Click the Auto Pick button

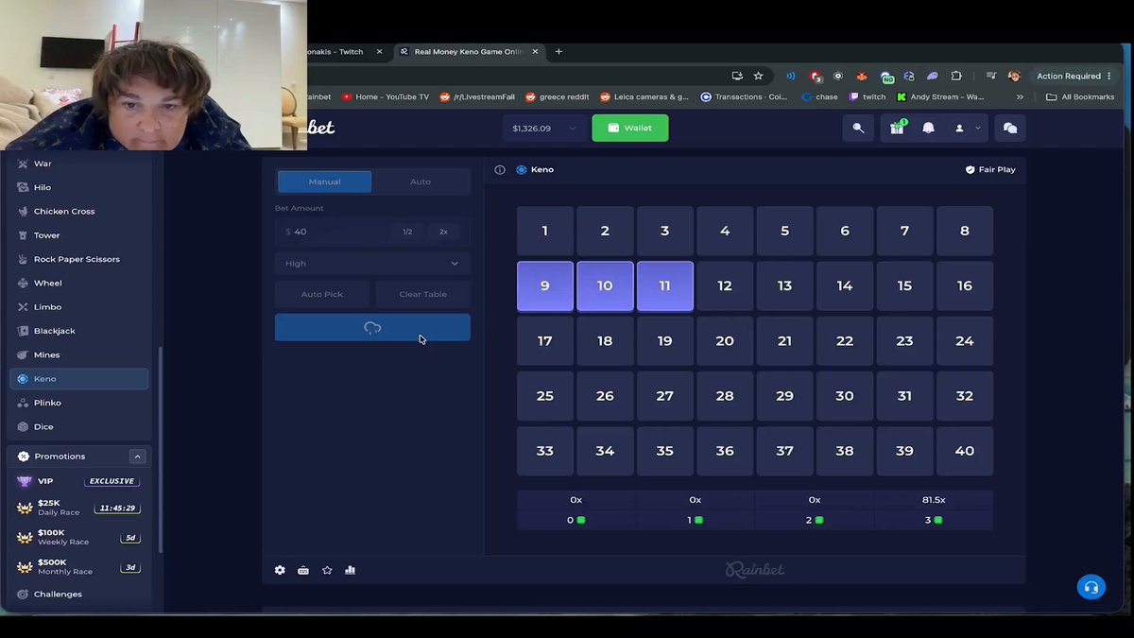pos(322,294)
